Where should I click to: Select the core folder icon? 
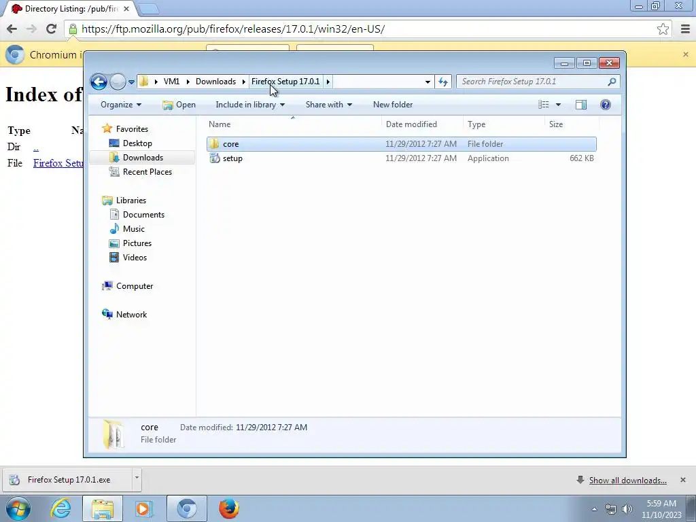(214, 144)
